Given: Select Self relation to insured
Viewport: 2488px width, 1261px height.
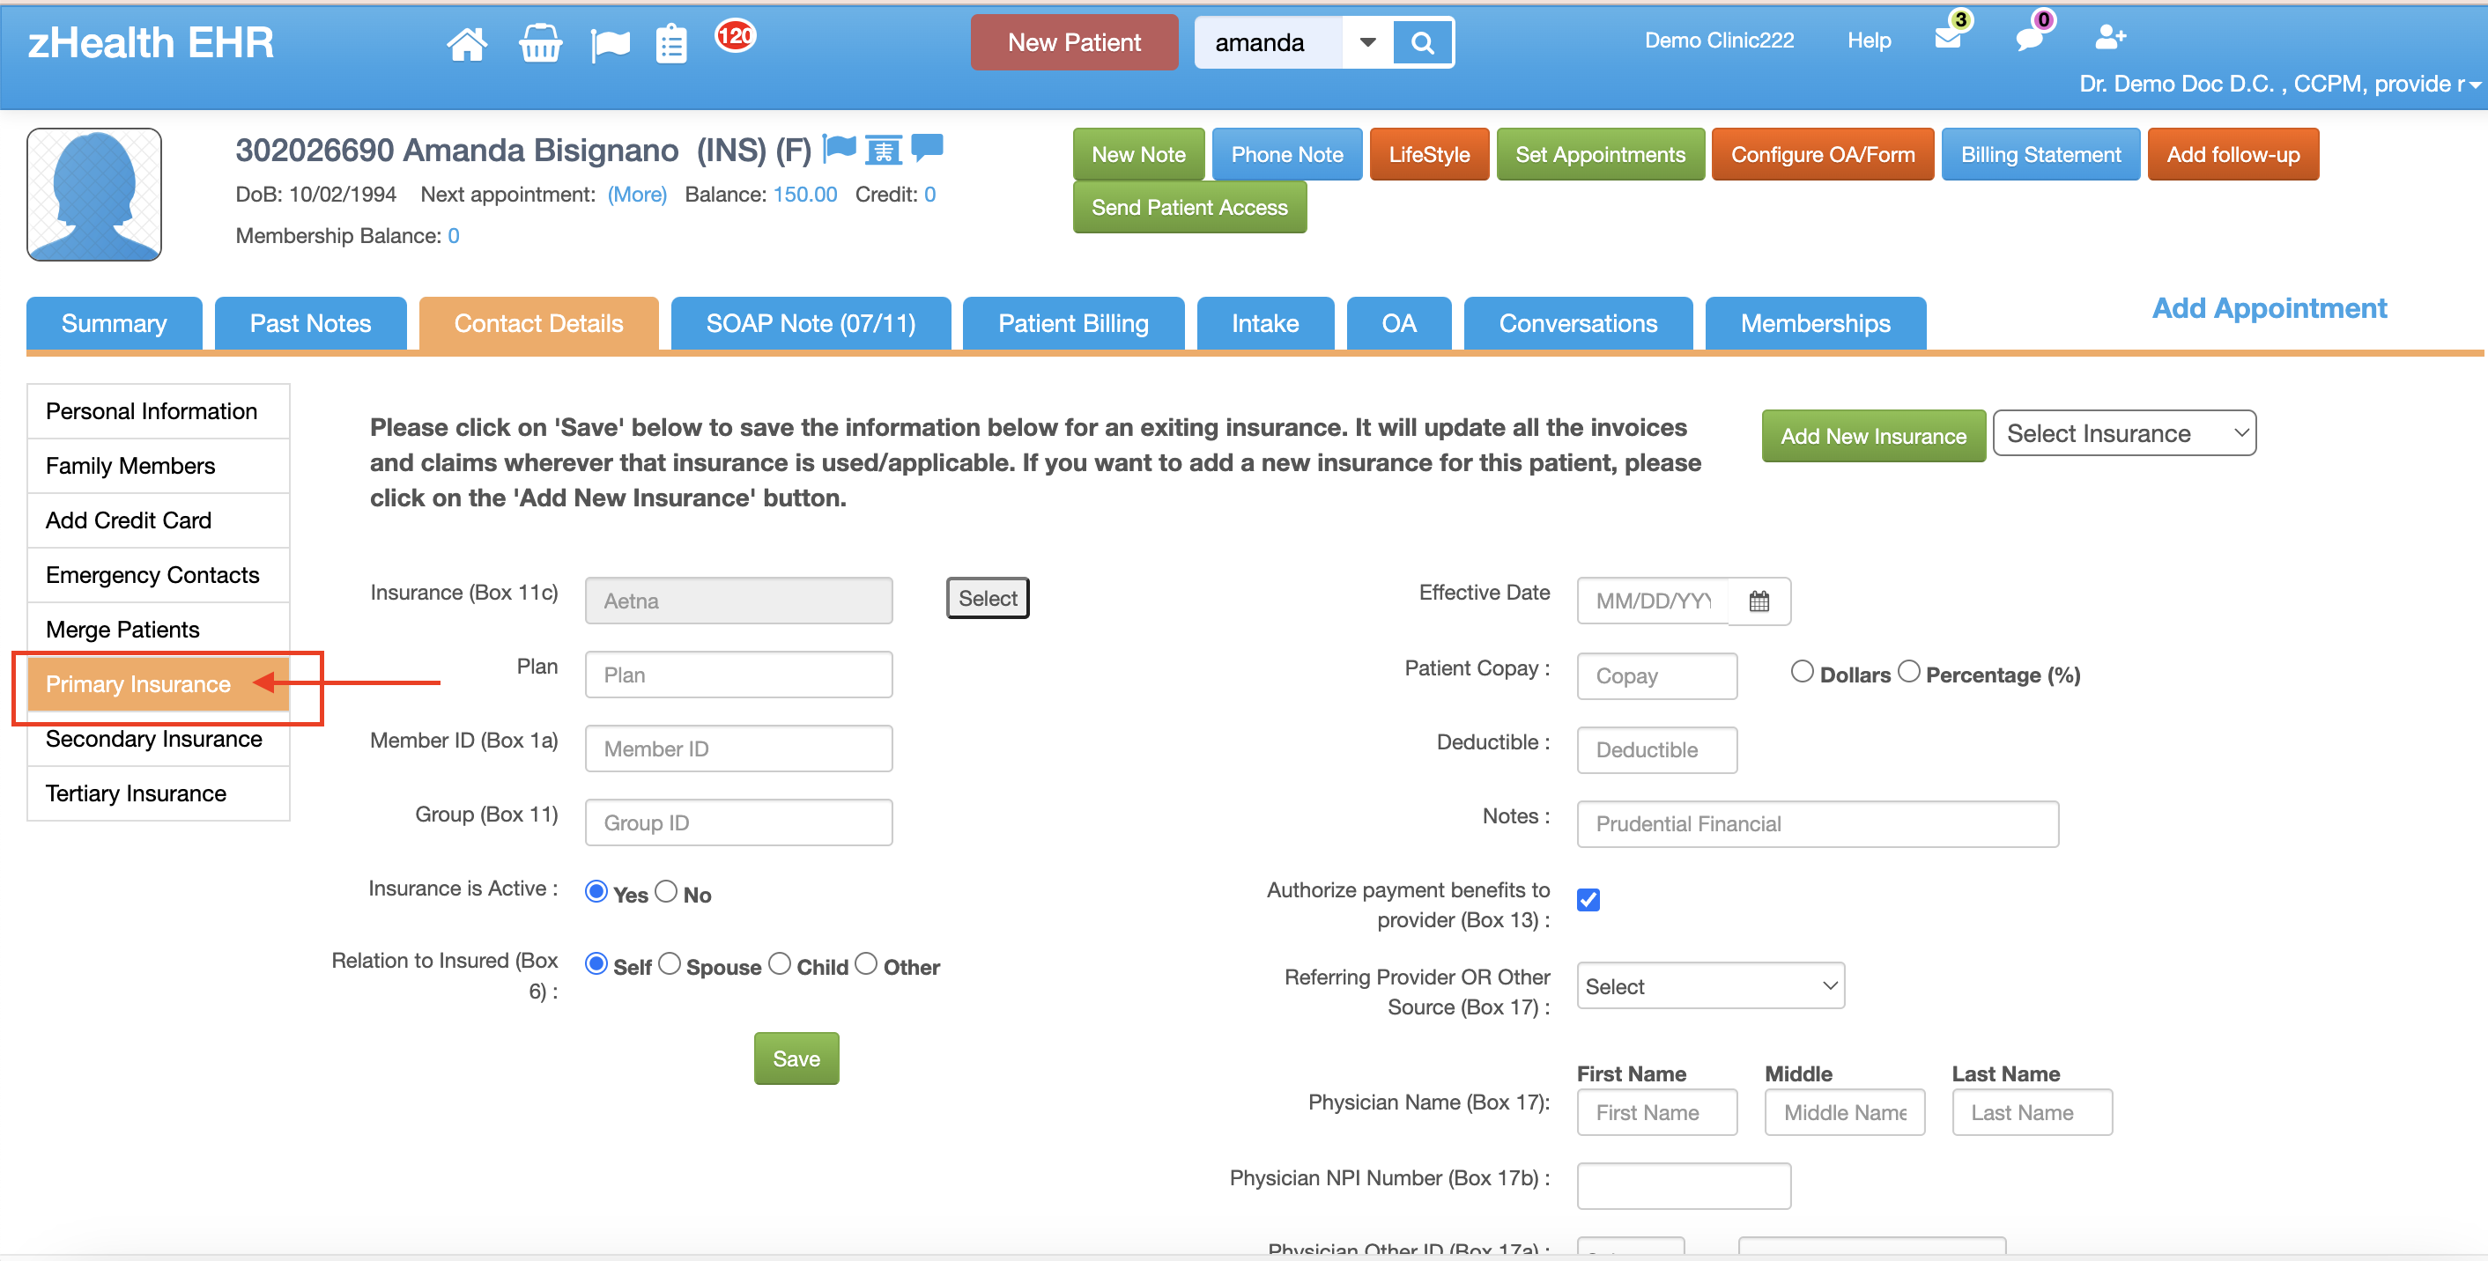Looking at the screenshot, I should click(x=596, y=964).
